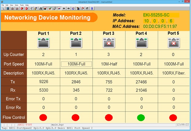Image resolution: width=191 pixels, height=131 pixels.
Task: Click the Port Speed row header
Action: click(x=14, y=64)
